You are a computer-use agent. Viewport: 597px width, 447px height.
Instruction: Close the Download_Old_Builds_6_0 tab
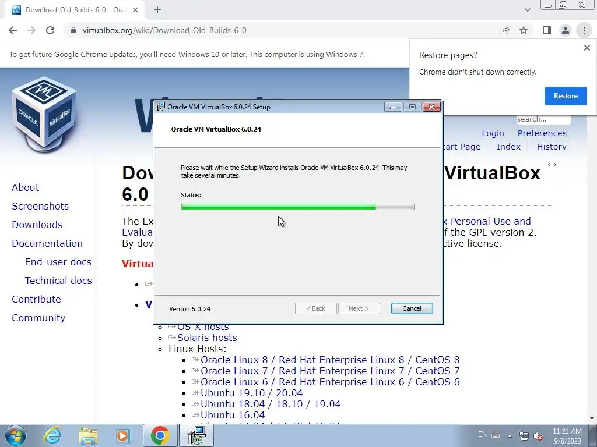click(x=135, y=10)
